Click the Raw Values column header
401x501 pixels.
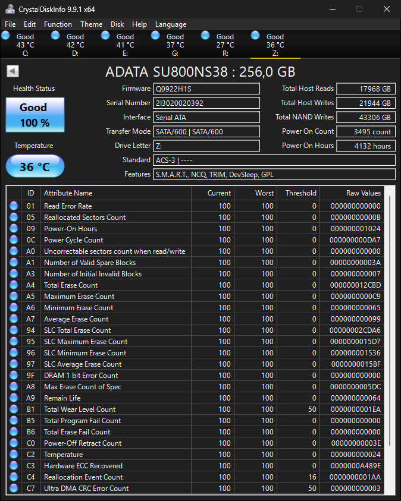pos(352,193)
